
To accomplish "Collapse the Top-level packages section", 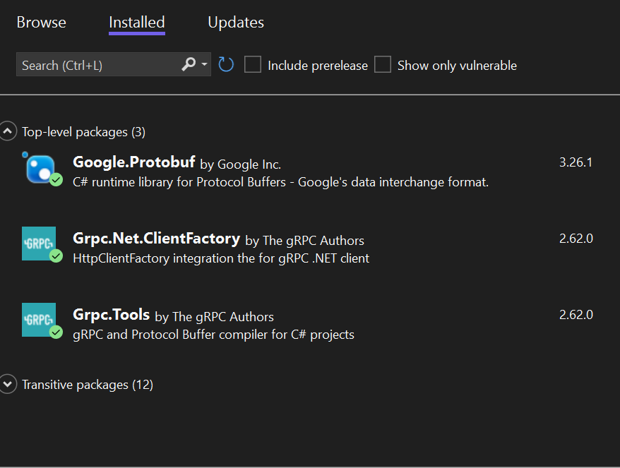I will click(8, 131).
